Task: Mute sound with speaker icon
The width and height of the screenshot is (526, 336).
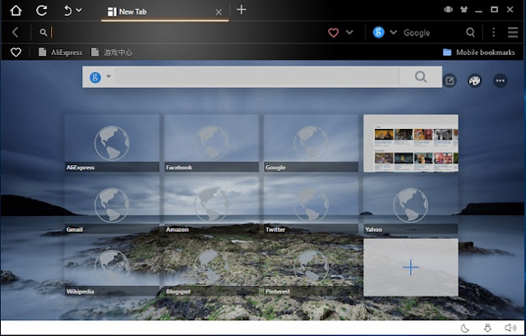Action: coord(510,328)
